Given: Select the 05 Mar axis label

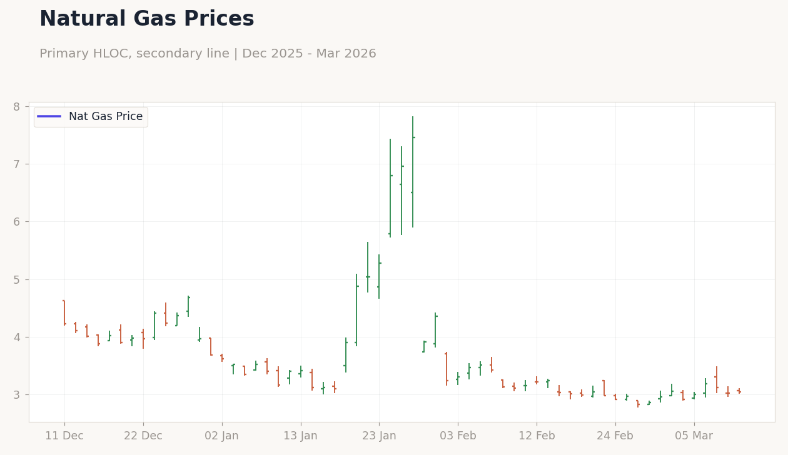Looking at the screenshot, I should [694, 436].
